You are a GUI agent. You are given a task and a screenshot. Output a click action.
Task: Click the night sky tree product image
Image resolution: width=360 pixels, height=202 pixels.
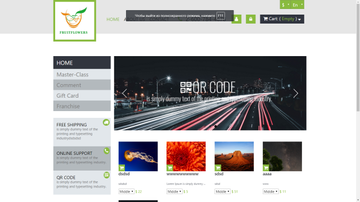pyautogui.click(x=282, y=156)
